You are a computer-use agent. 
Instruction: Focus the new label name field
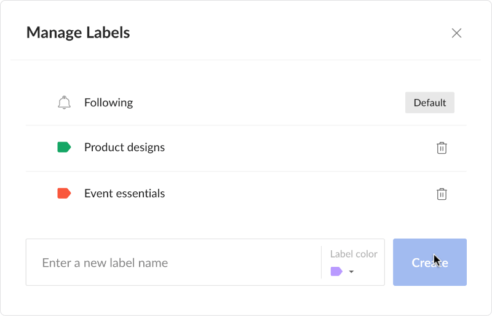[172, 263]
